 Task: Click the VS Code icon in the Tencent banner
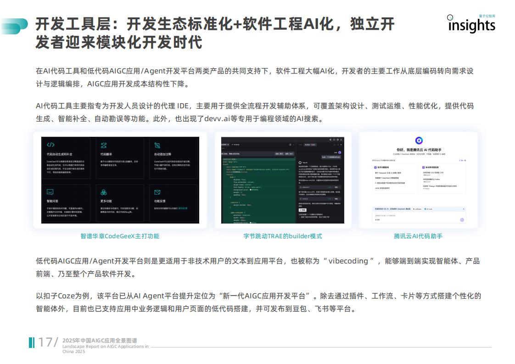pos(425,209)
